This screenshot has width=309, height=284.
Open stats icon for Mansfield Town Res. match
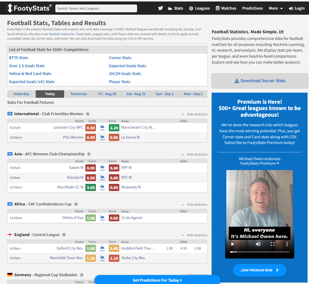(102, 258)
